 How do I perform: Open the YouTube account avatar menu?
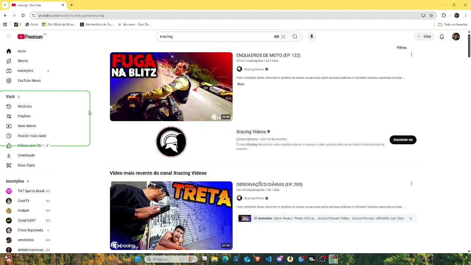pyautogui.click(x=456, y=36)
